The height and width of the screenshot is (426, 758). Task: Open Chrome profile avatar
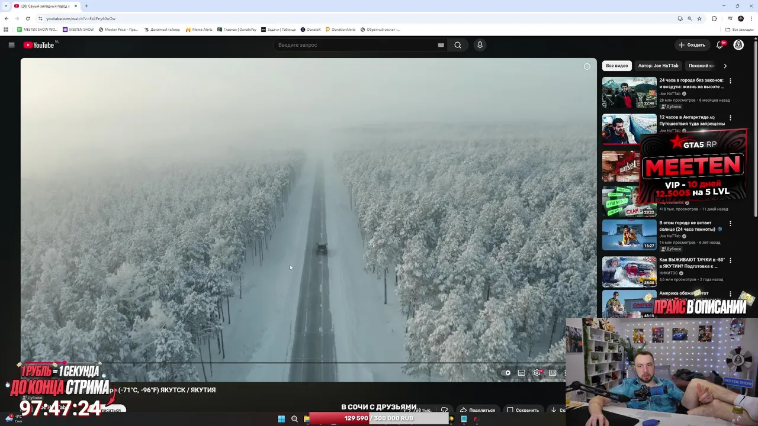[x=741, y=18]
